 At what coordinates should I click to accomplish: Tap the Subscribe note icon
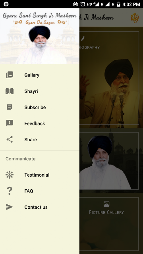pyautogui.click(x=10, y=107)
